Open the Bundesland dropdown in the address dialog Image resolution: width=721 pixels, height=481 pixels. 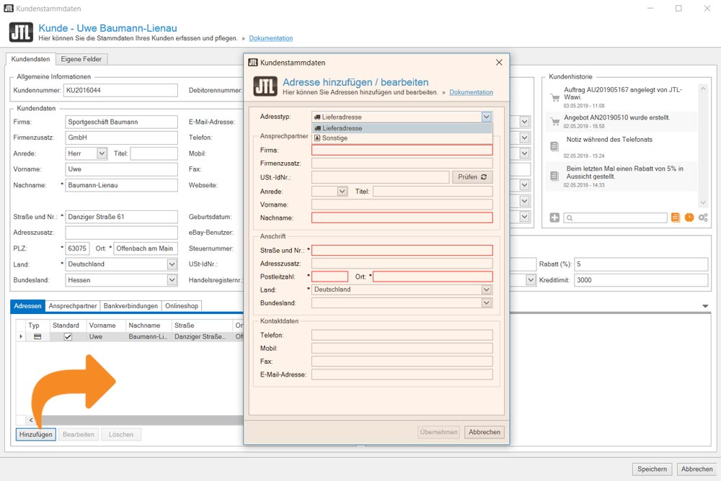pyautogui.click(x=487, y=303)
